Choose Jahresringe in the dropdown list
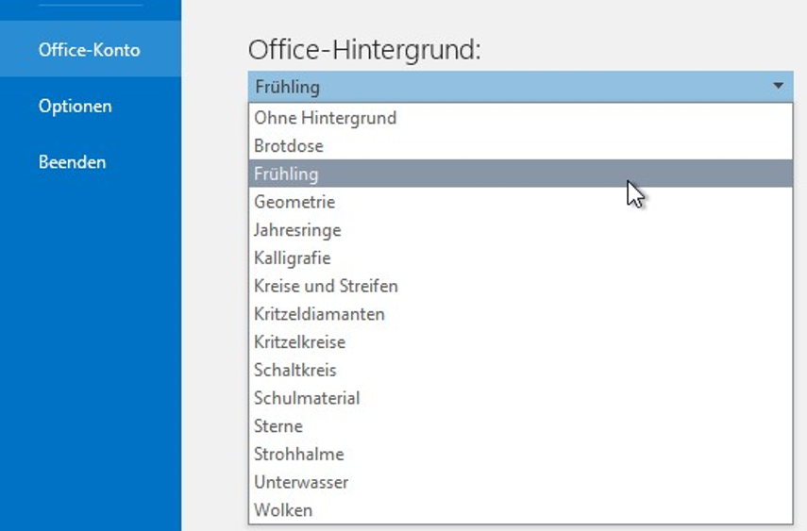 pos(520,230)
